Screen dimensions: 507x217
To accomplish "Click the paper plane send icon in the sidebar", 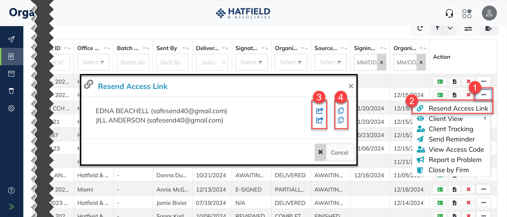I will coord(12,39).
